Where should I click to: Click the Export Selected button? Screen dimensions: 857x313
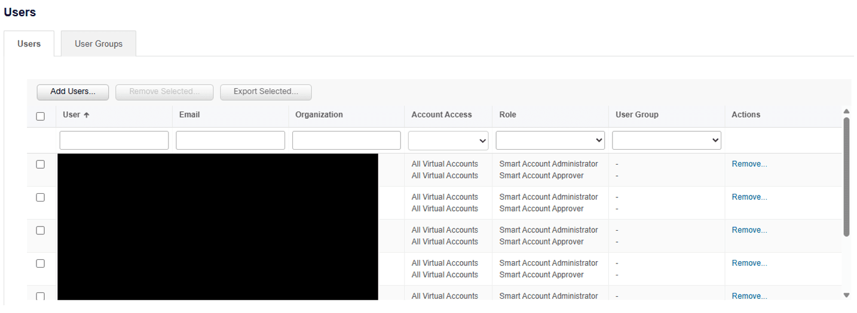[265, 92]
